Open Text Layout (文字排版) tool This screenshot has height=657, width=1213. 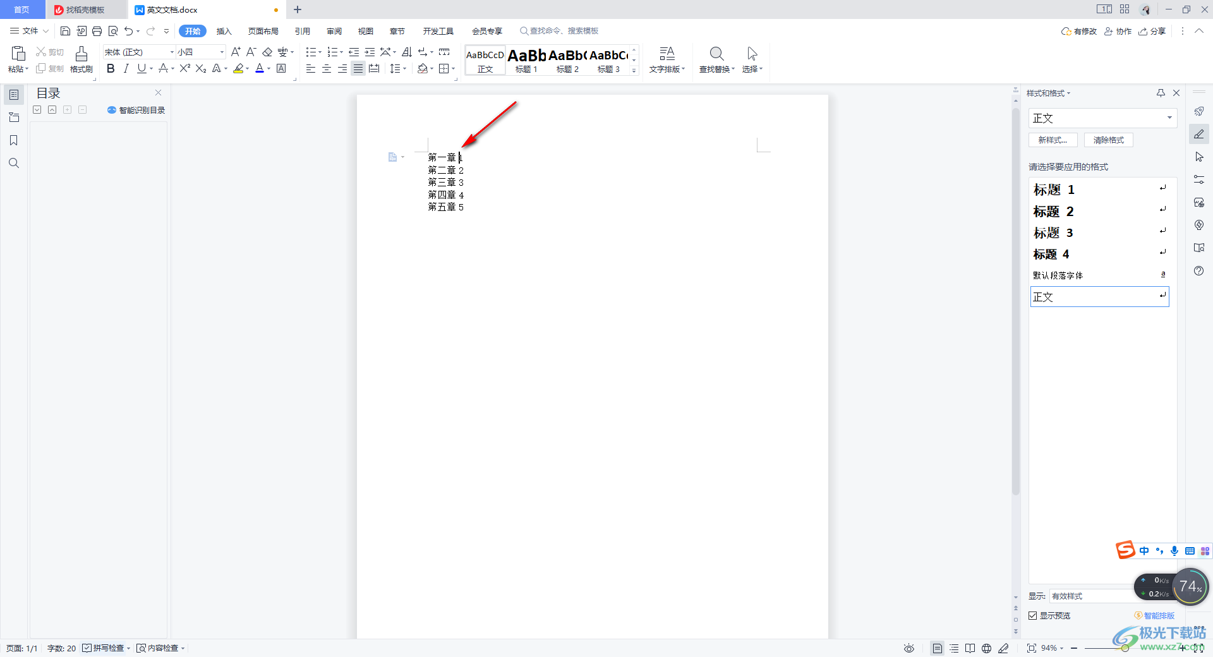(667, 59)
